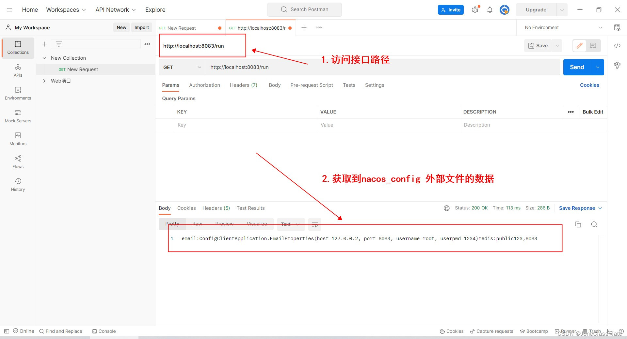Click the pencil edit mode icon
627x339 pixels.
coord(580,46)
